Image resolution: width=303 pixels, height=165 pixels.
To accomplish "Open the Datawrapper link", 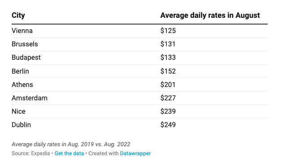I will (135, 153).
